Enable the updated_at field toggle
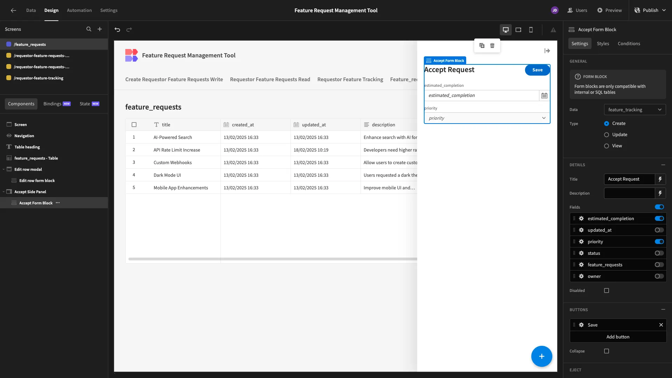The height and width of the screenshot is (378, 672). point(659,230)
